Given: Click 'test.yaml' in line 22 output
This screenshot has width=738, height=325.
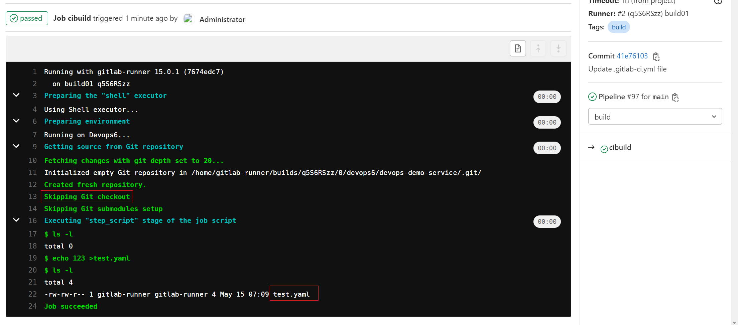Looking at the screenshot, I should coord(291,294).
